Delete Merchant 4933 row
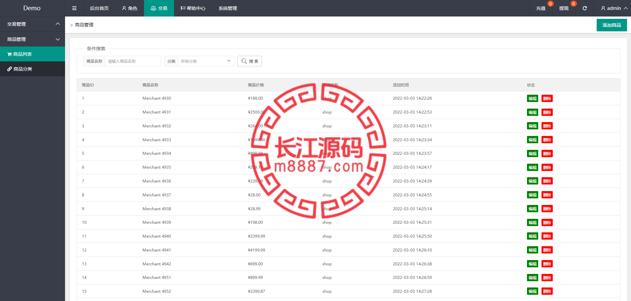This screenshot has width=631, height=301. pyautogui.click(x=547, y=140)
